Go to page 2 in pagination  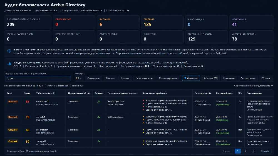245,151
